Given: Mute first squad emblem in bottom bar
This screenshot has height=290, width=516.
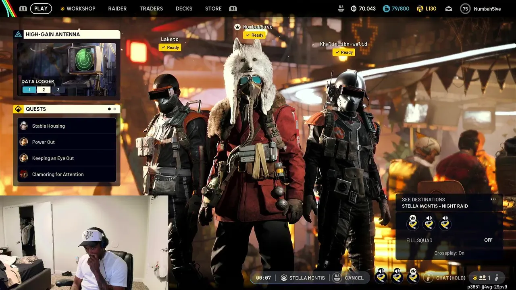Looking at the screenshot, I should click(x=381, y=275).
